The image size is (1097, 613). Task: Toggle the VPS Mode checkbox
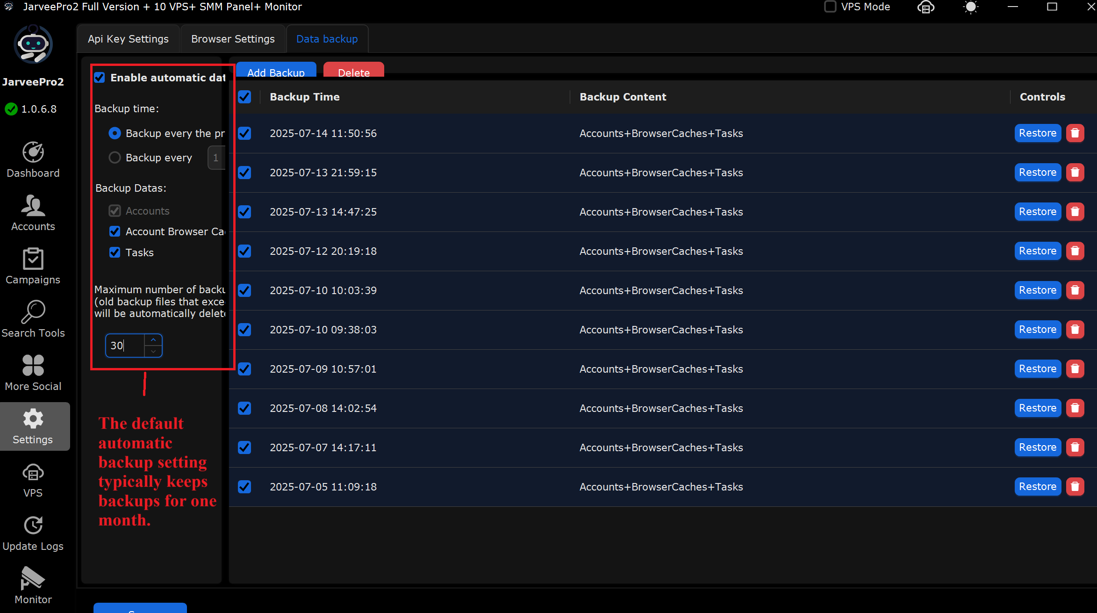(830, 7)
